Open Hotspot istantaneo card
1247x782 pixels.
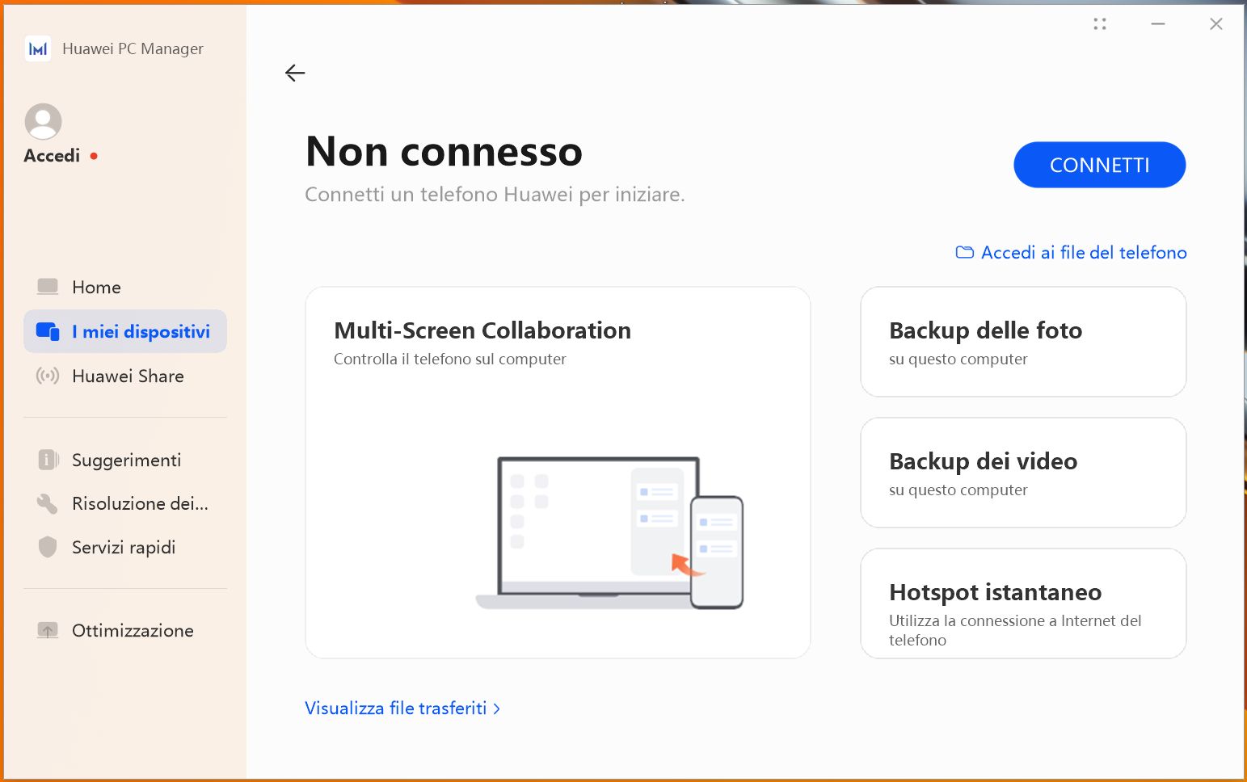tap(1023, 603)
